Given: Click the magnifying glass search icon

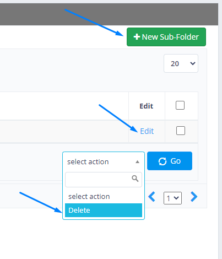Looking at the screenshot, I should coord(135,179).
